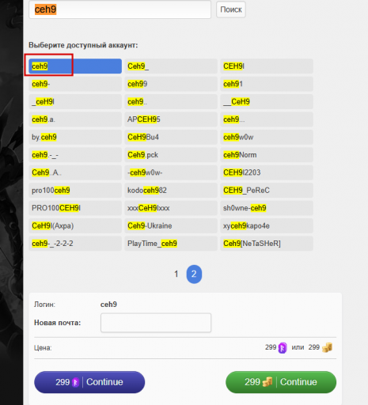Select account ceh9-

[75, 84]
